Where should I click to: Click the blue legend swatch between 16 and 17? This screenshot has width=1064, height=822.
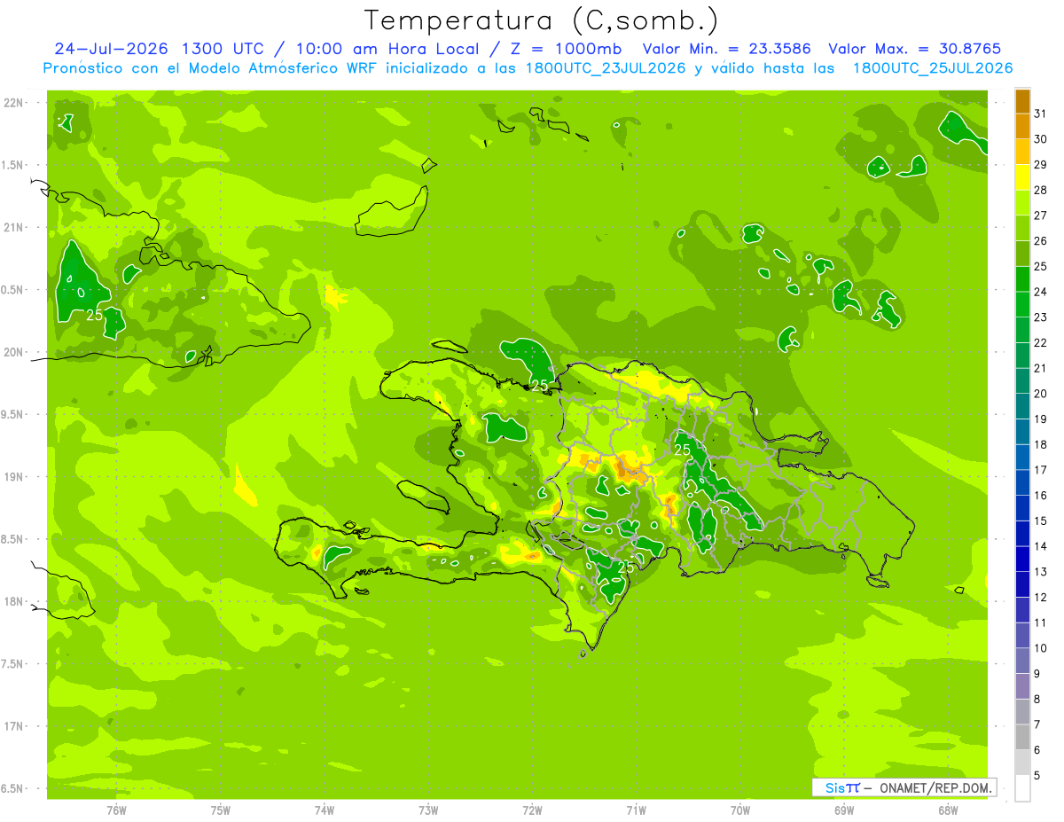1022,482
